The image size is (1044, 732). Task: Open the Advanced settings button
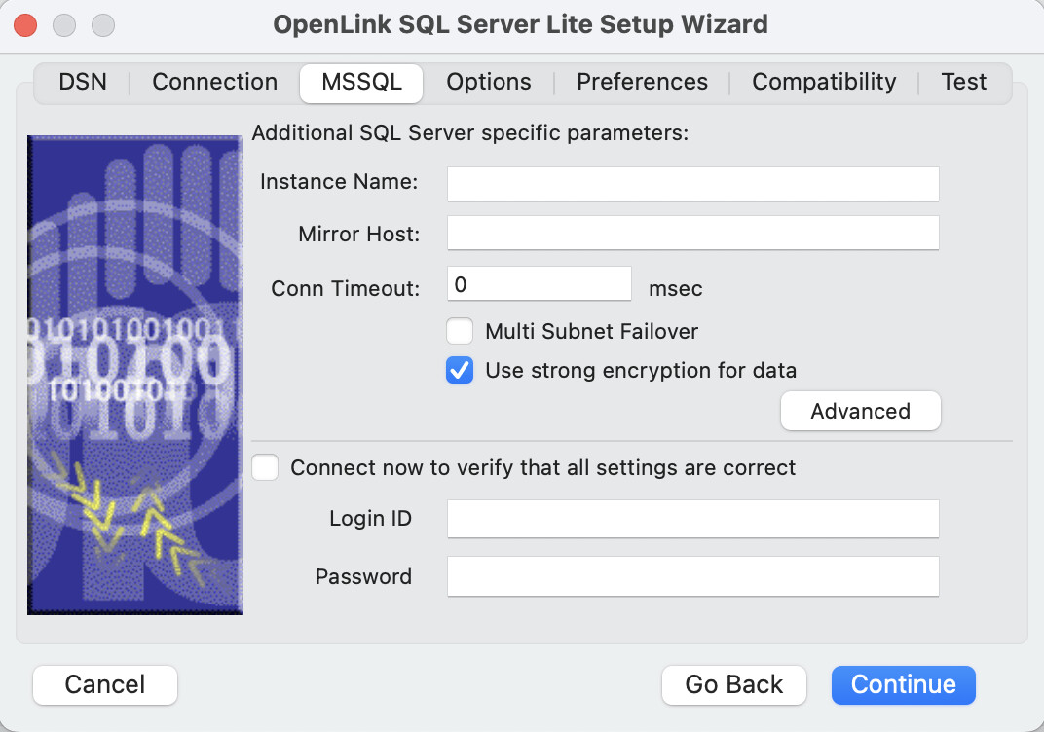pyautogui.click(x=860, y=411)
